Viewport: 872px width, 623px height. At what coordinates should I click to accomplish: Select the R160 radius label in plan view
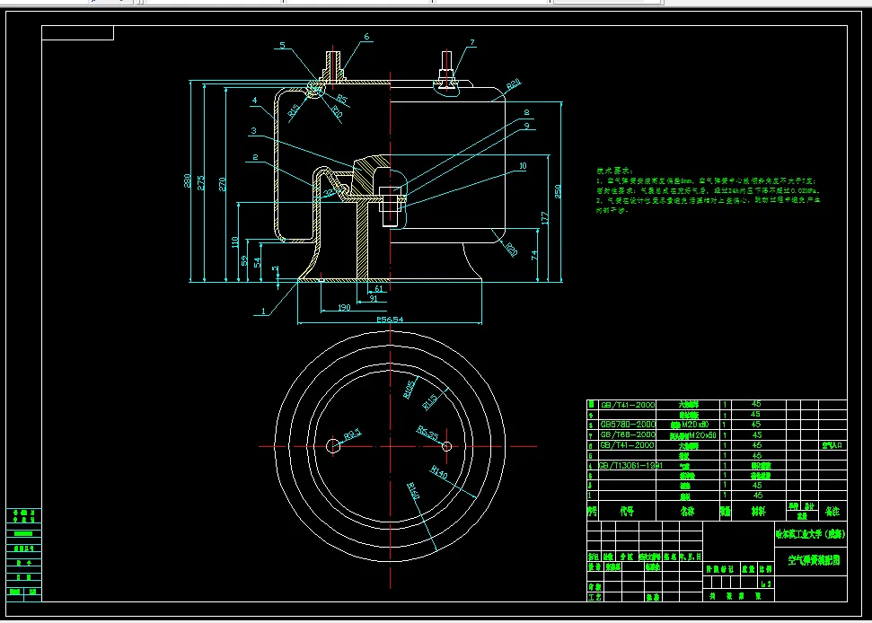click(x=412, y=491)
